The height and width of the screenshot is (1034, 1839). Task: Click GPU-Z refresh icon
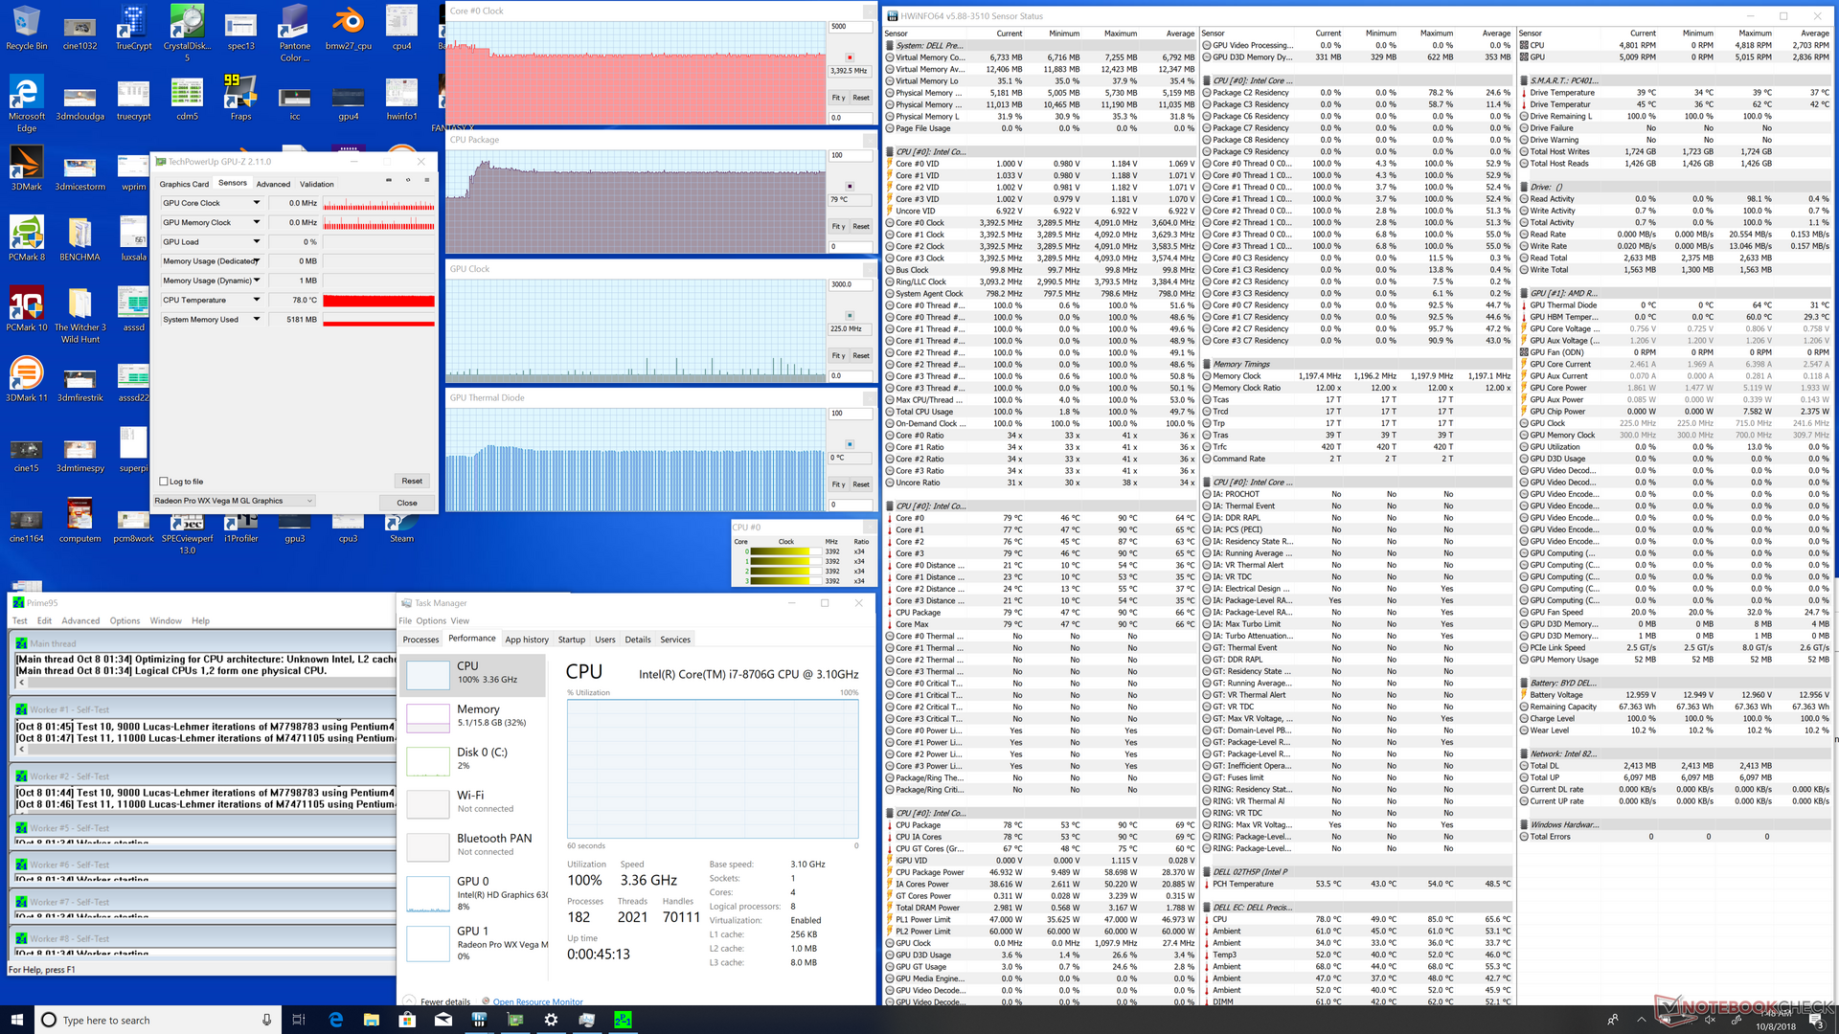point(408,180)
